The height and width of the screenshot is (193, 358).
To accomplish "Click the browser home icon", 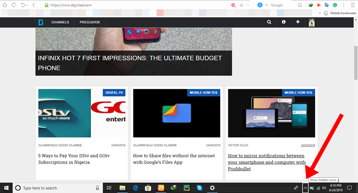I will click(x=4, y=5).
